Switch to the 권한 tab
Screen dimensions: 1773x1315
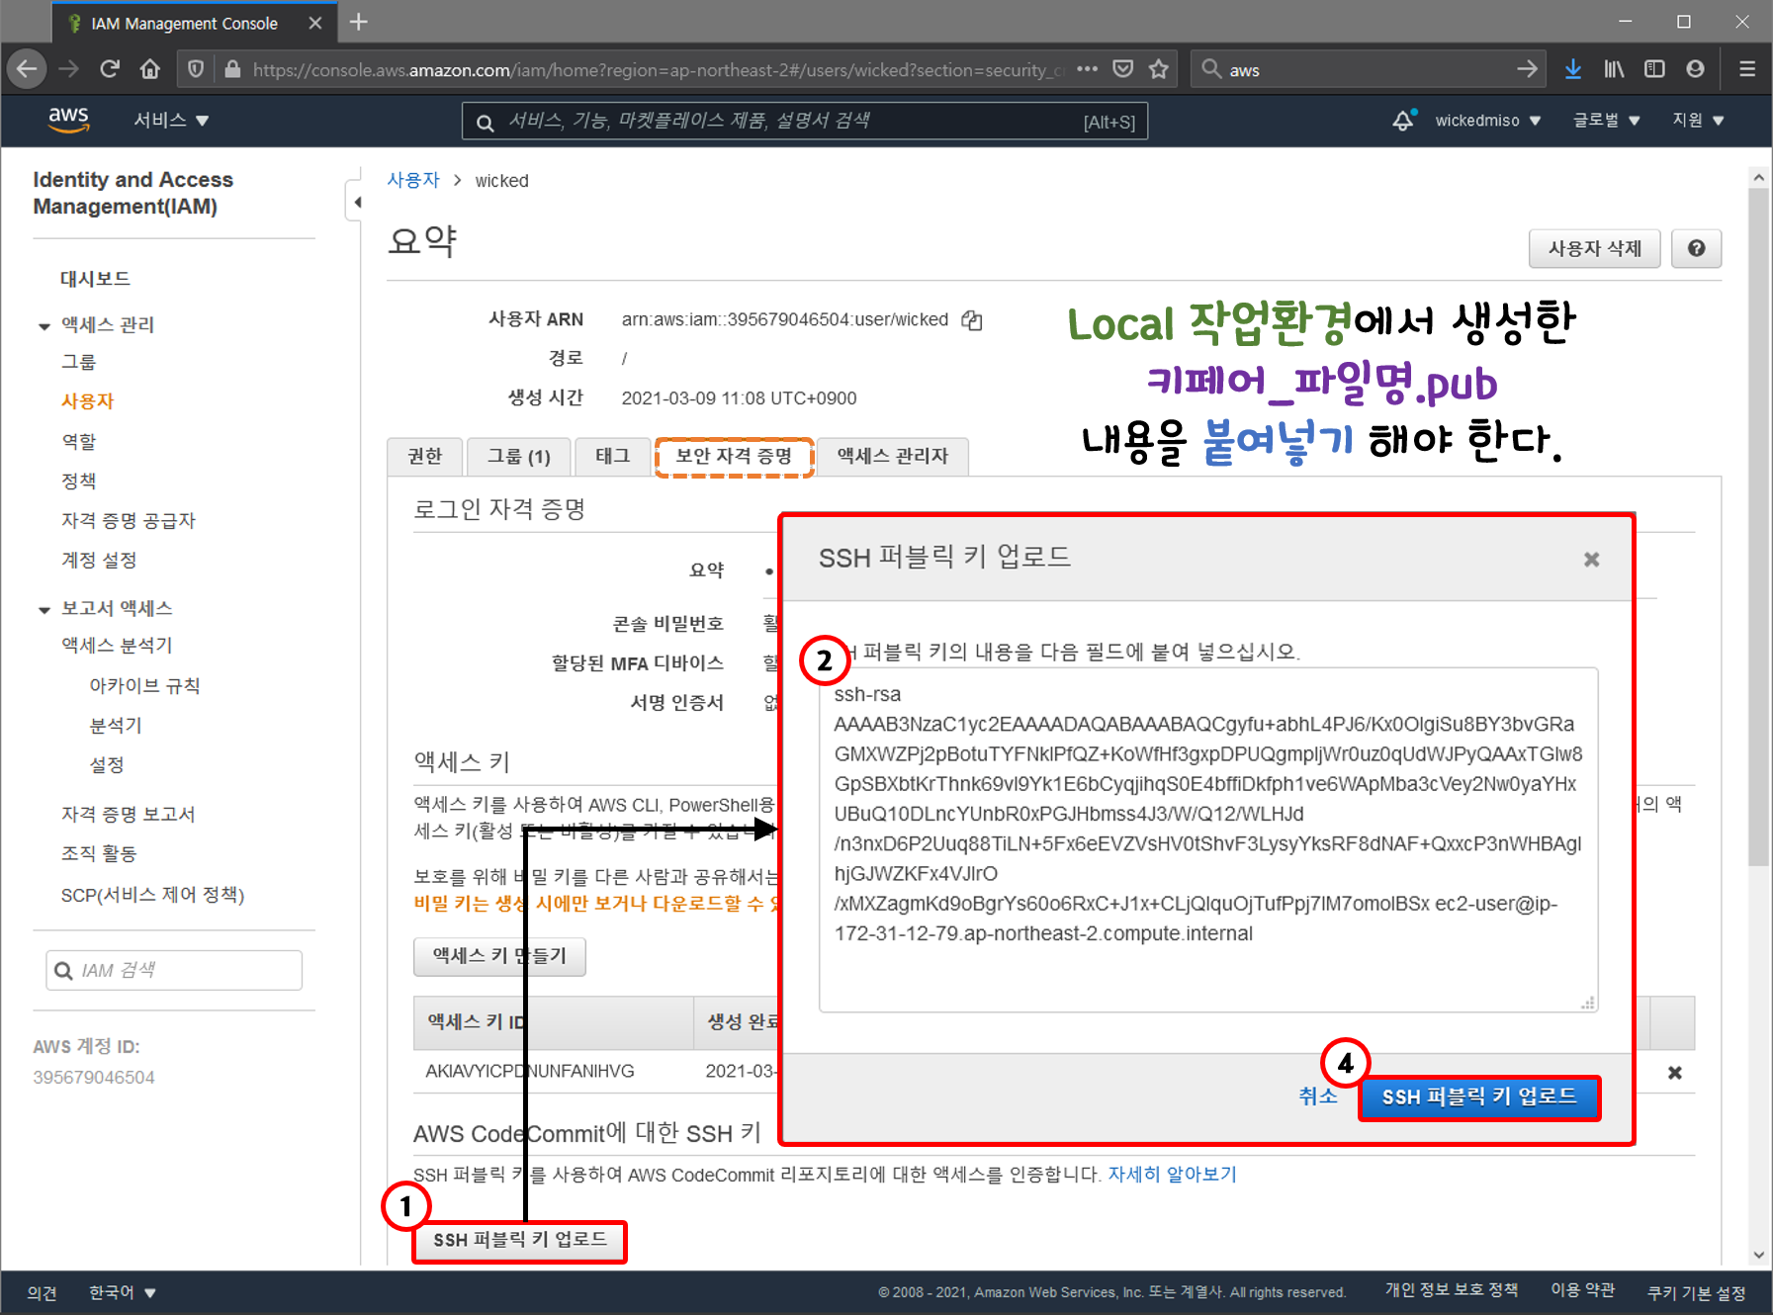424,456
